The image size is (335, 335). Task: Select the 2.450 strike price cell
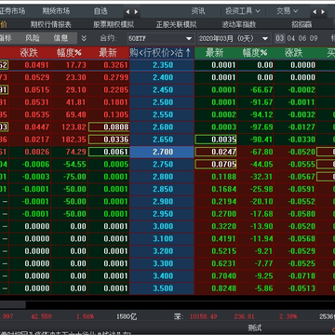pyautogui.click(x=162, y=90)
